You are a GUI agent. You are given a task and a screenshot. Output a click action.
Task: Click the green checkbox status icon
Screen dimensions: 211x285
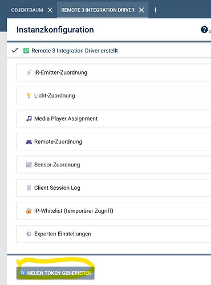point(26,51)
